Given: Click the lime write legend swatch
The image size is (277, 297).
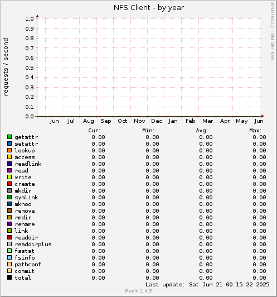Looking at the screenshot, I should (x=9, y=177).
